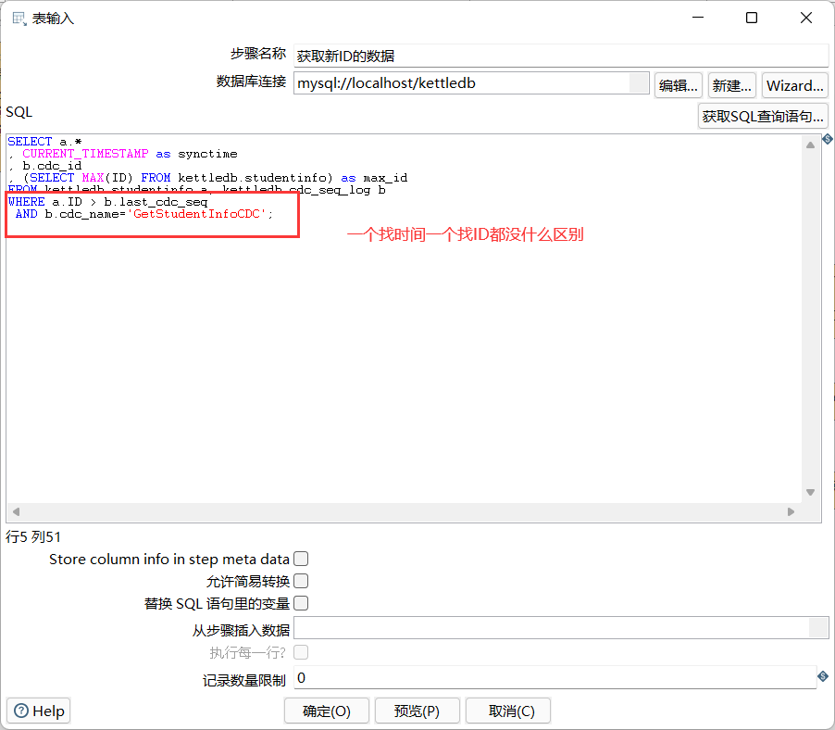Open the Help button
Image resolution: width=835 pixels, height=730 pixels.
(39, 711)
